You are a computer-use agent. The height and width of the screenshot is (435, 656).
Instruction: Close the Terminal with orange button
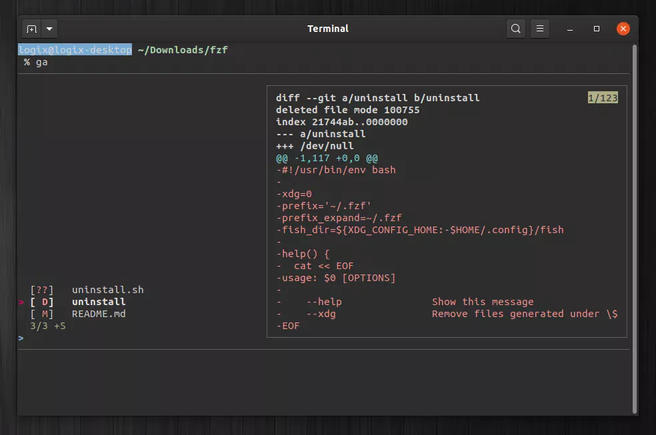[x=623, y=29]
